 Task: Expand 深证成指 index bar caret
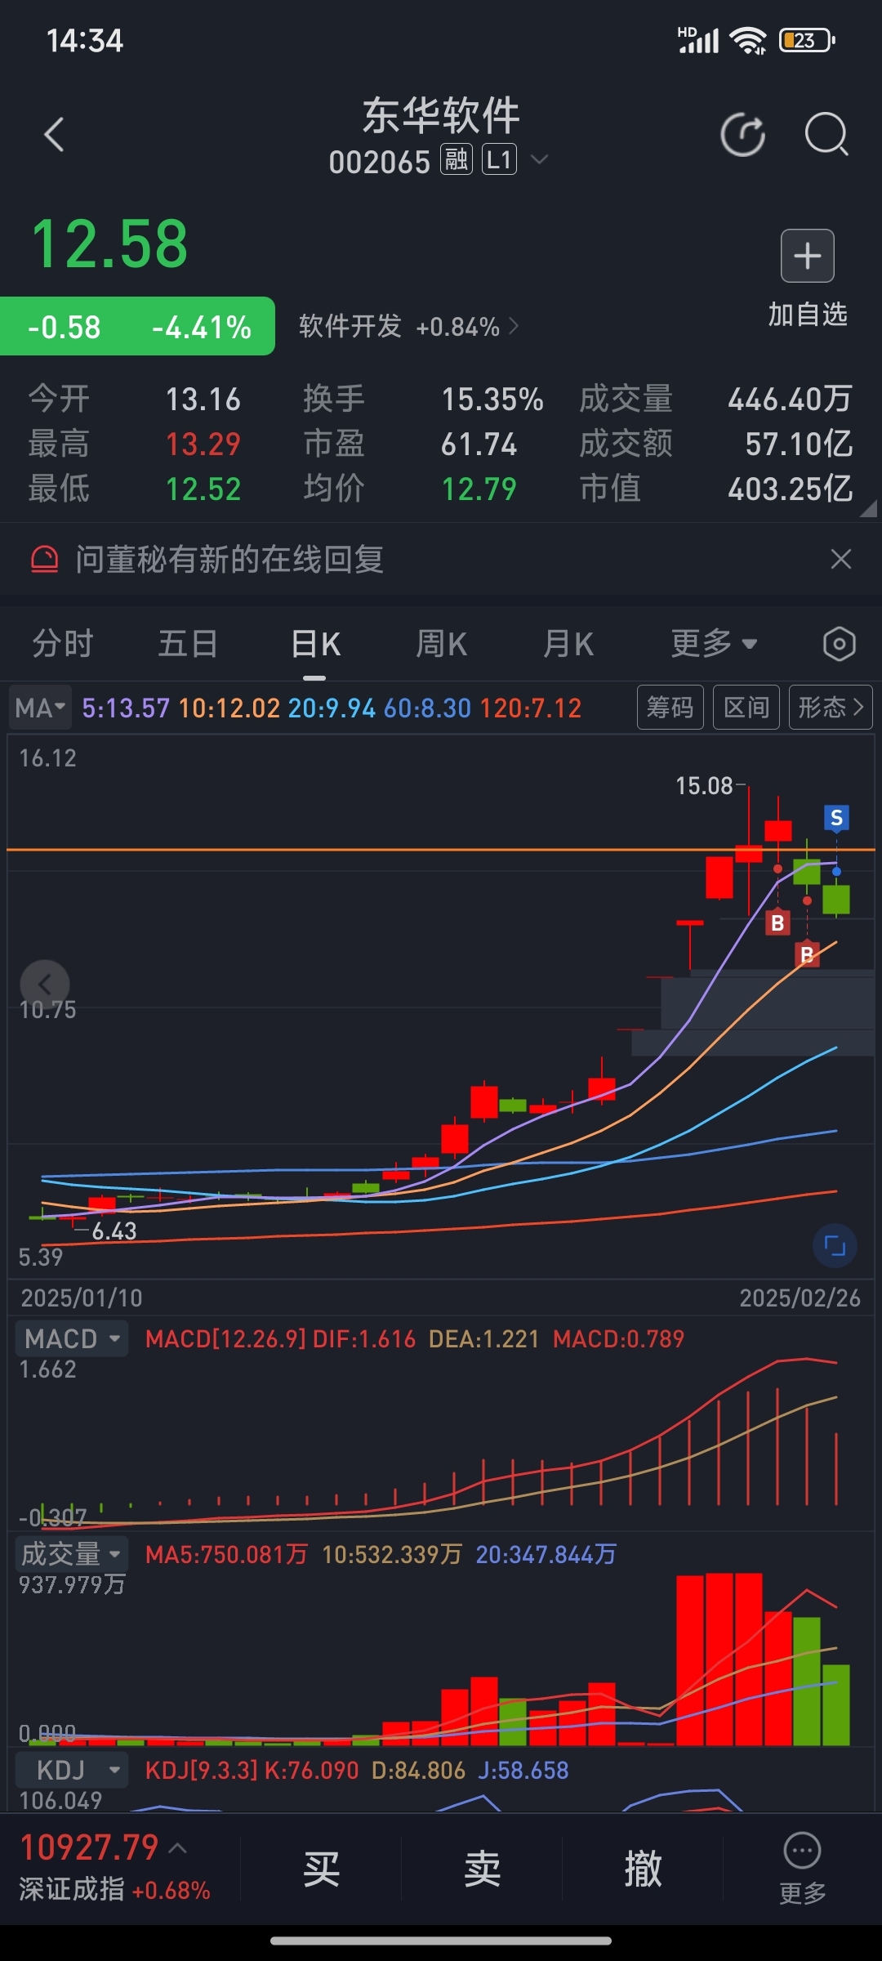[x=178, y=1848]
